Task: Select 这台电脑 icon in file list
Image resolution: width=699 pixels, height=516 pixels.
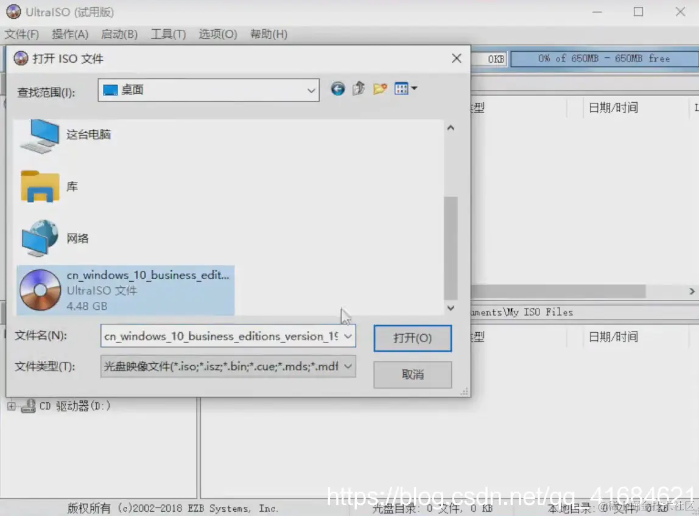Action: 40,136
